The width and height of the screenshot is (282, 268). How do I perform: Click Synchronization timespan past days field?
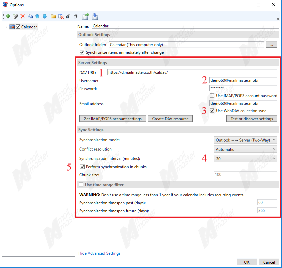click(267, 203)
